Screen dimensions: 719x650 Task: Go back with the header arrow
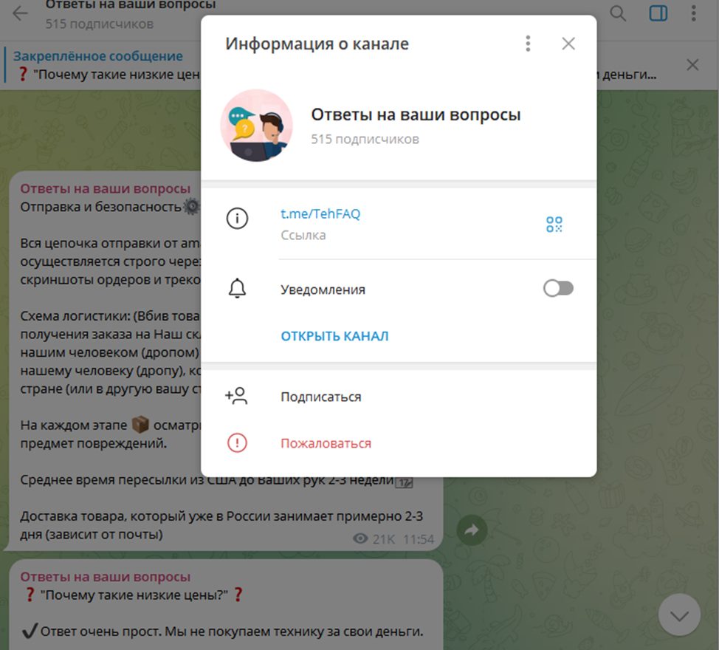20,13
